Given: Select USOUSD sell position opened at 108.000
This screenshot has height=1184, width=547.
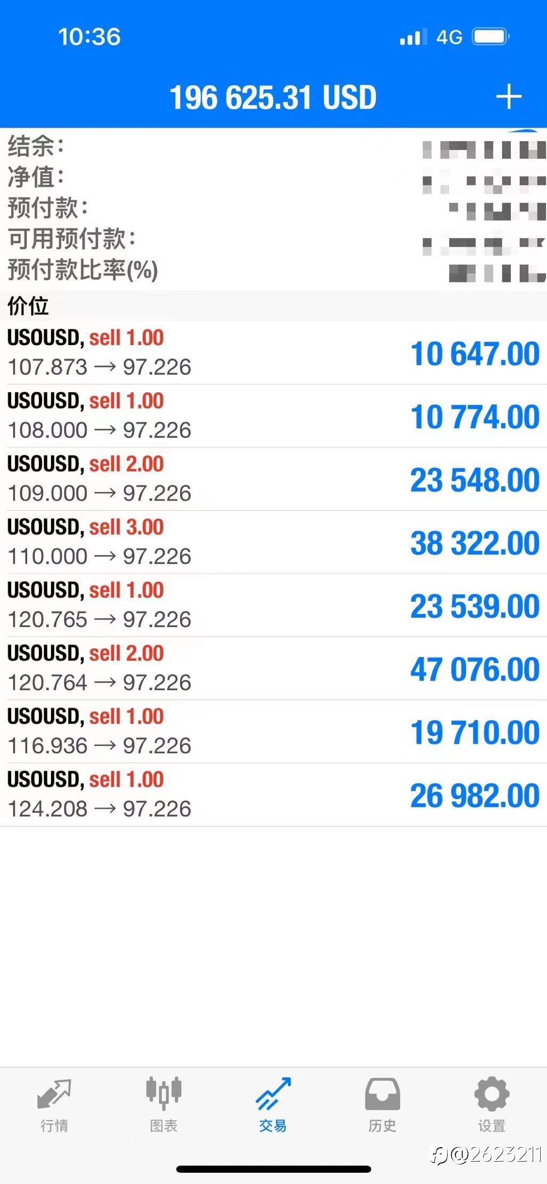Looking at the screenshot, I should [x=273, y=416].
